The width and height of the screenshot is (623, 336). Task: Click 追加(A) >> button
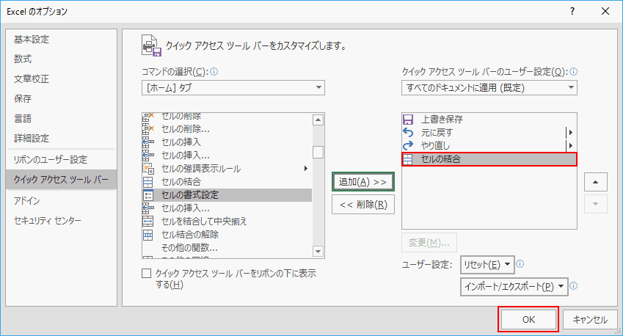coord(363,182)
